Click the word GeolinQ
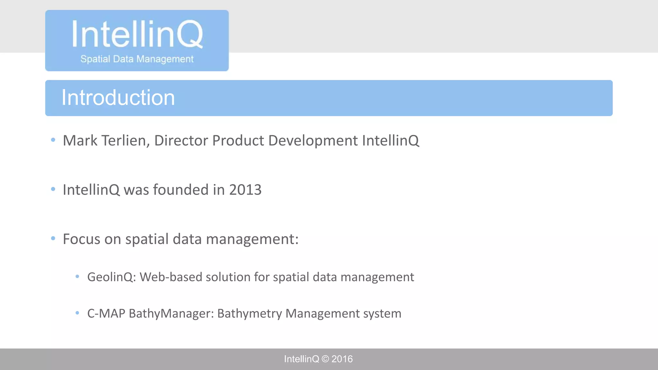The width and height of the screenshot is (658, 370). tap(110, 277)
